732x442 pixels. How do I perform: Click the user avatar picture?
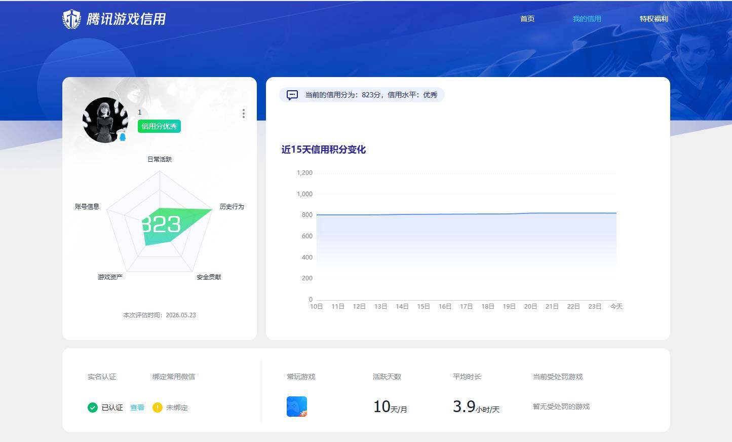[105, 120]
